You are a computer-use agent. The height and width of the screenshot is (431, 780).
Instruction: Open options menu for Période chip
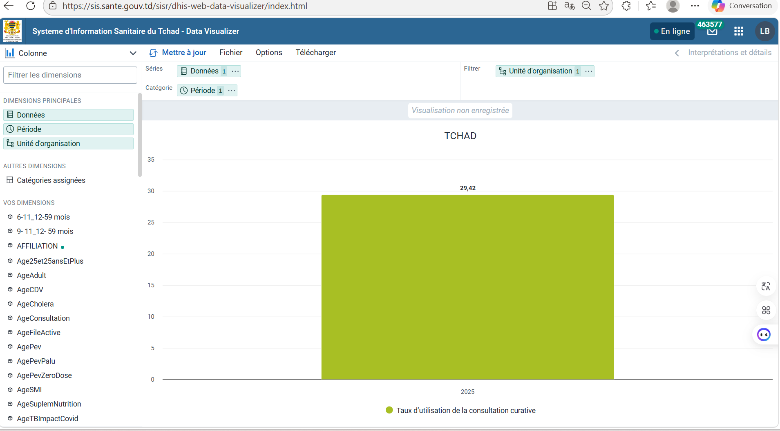coord(232,91)
